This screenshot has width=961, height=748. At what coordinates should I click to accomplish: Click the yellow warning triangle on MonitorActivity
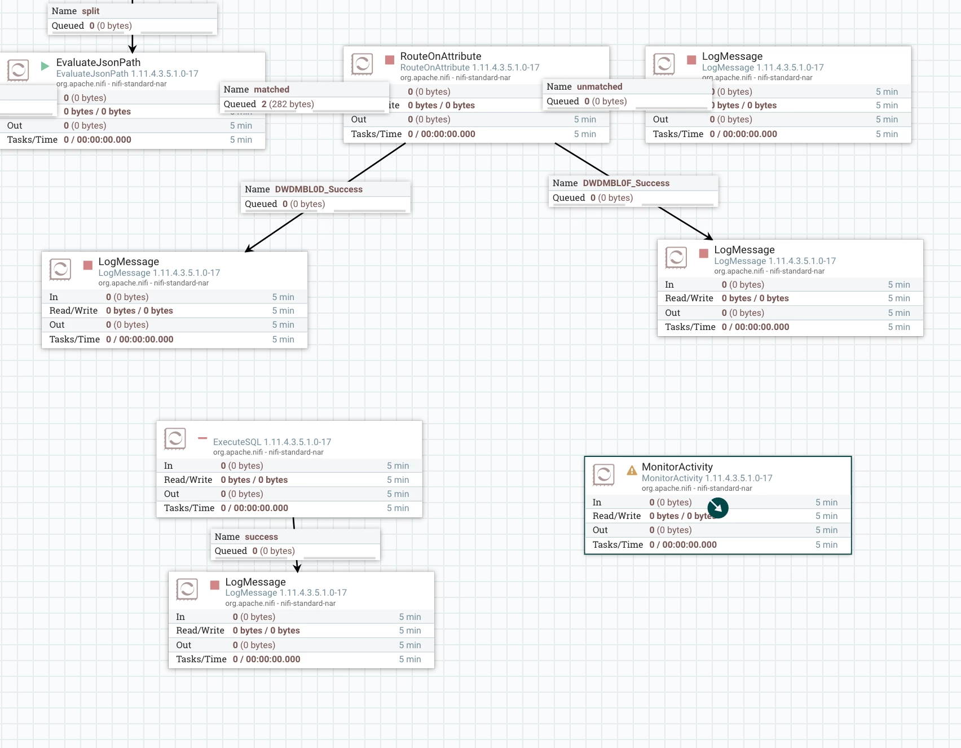tap(632, 470)
